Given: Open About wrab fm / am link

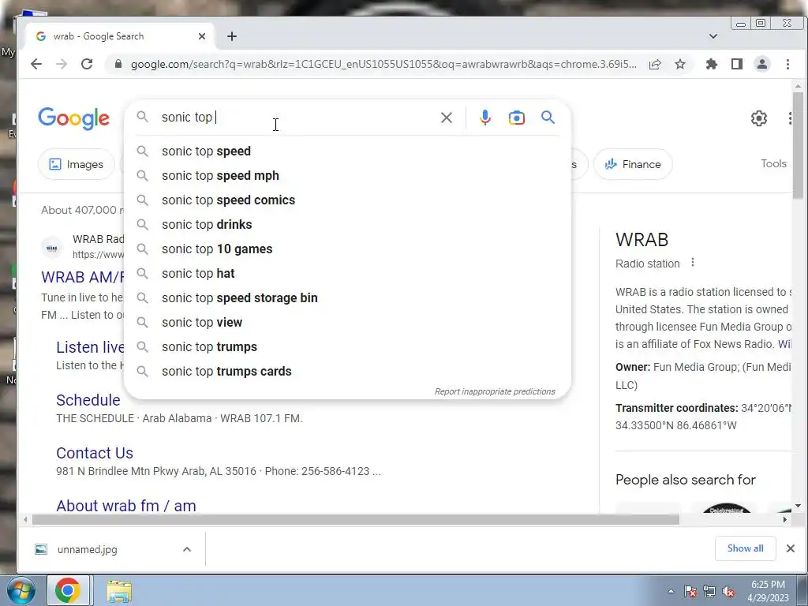Looking at the screenshot, I should point(126,506).
